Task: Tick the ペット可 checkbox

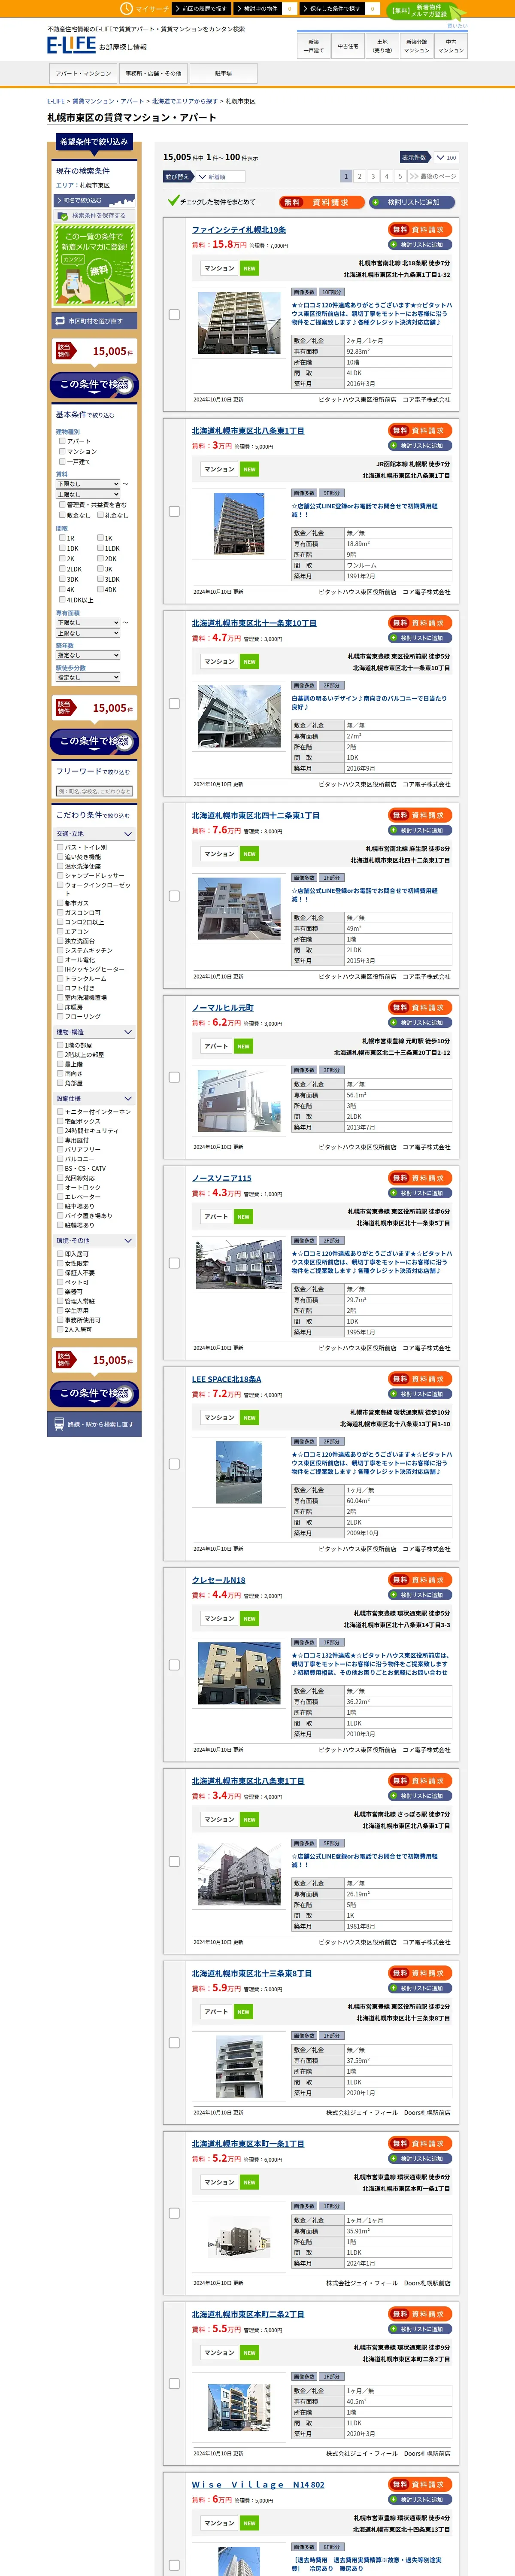Action: tap(60, 1282)
